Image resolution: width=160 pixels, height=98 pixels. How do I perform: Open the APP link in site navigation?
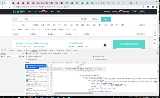[x=52, y=12]
